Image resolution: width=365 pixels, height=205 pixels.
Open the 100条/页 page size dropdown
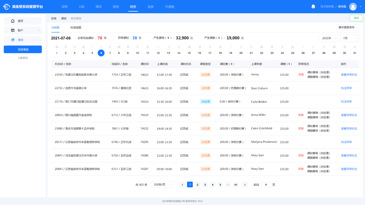point(162,185)
